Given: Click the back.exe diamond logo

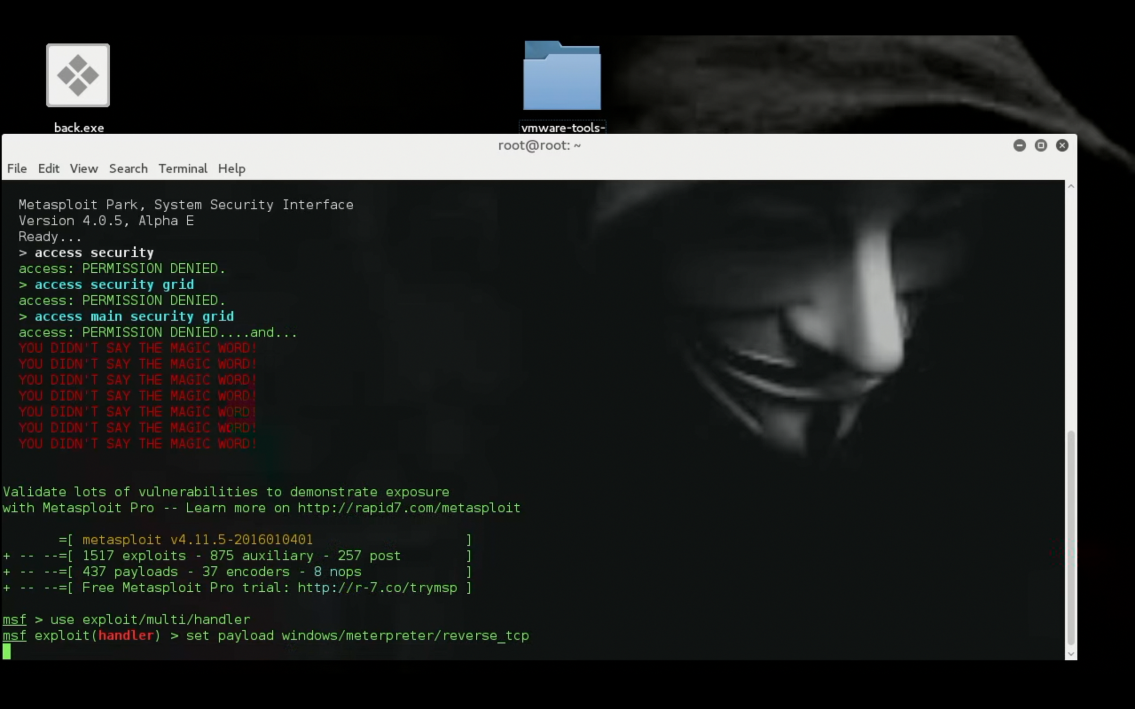Looking at the screenshot, I should coord(78,75).
